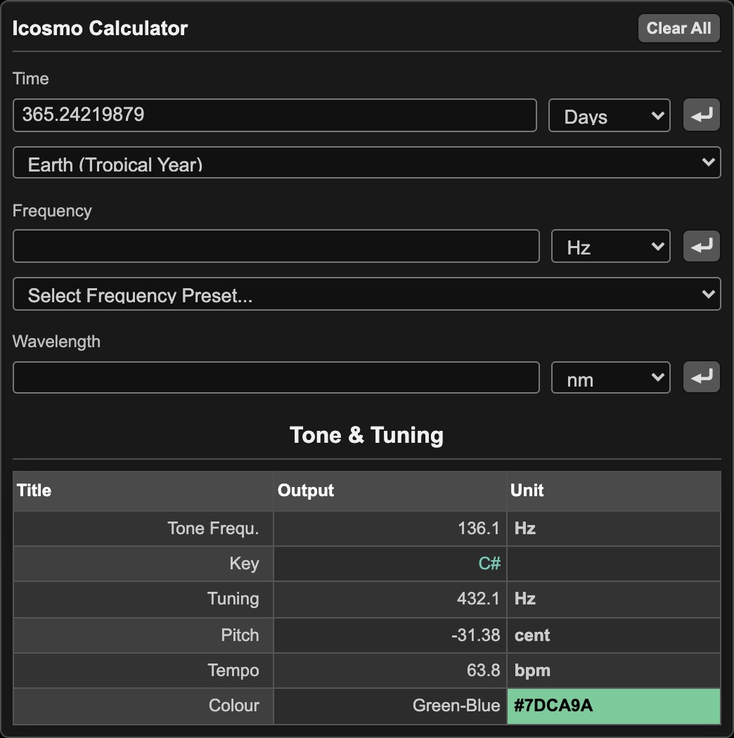Open the Earth (Tropical Year) preset dropdown

click(x=367, y=162)
